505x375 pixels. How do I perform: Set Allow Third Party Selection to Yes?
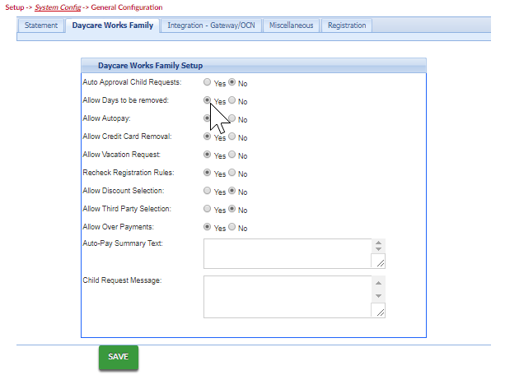[x=207, y=209]
